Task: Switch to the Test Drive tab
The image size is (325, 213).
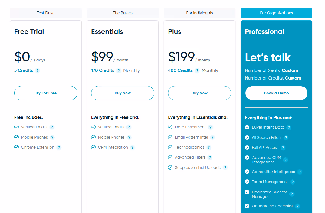Action: (x=46, y=13)
